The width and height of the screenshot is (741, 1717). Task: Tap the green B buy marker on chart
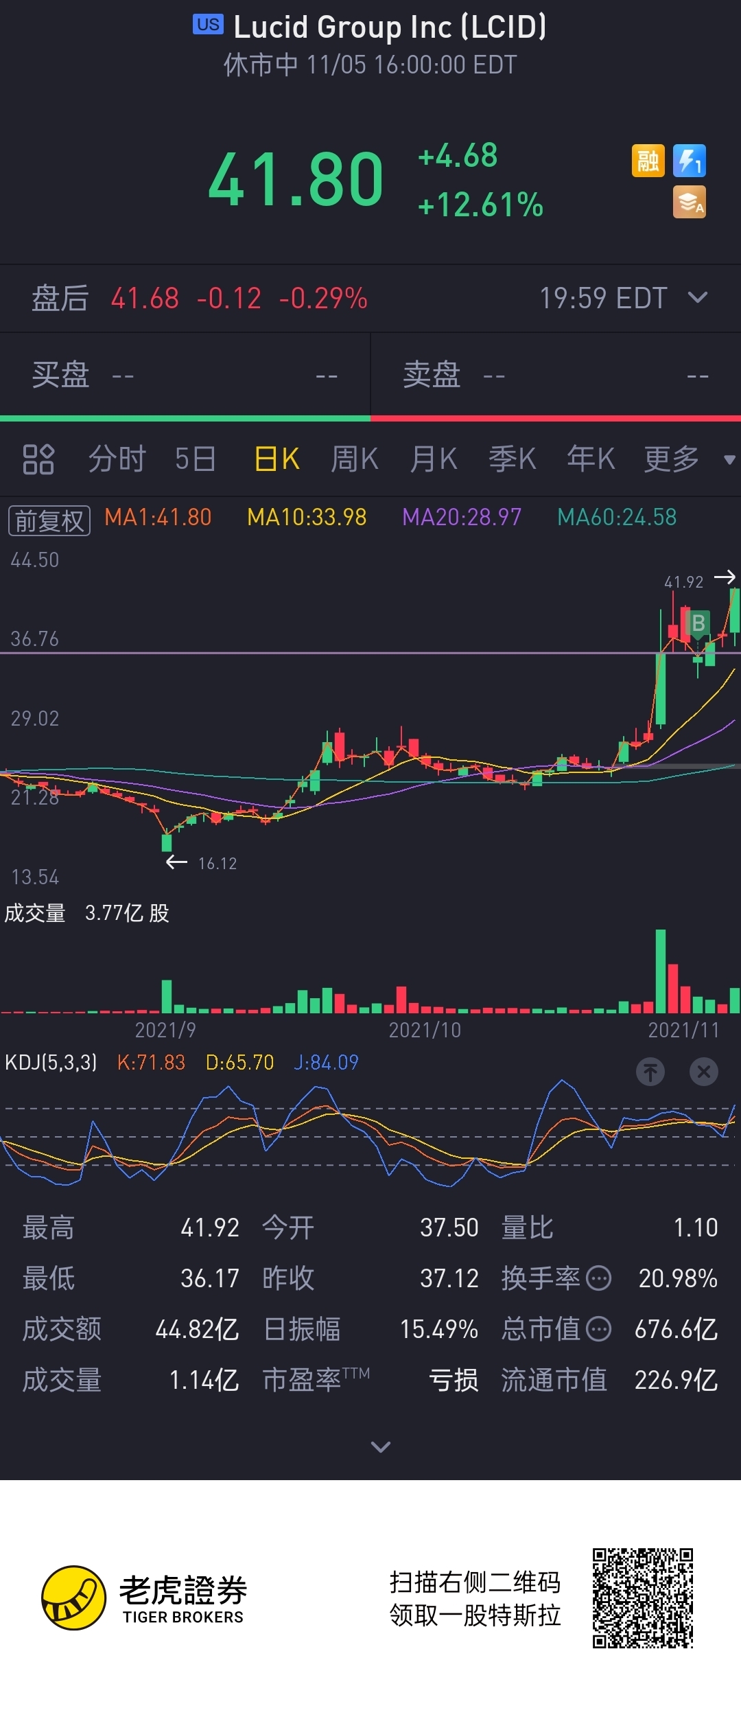[x=698, y=623]
